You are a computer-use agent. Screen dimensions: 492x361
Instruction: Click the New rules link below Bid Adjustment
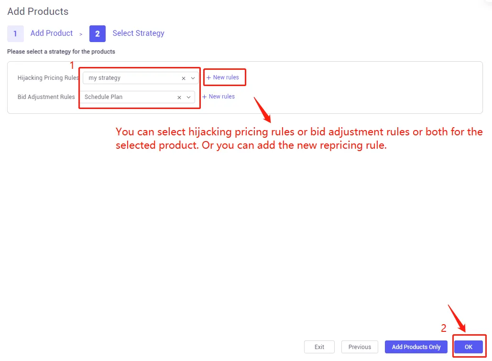[x=219, y=96]
